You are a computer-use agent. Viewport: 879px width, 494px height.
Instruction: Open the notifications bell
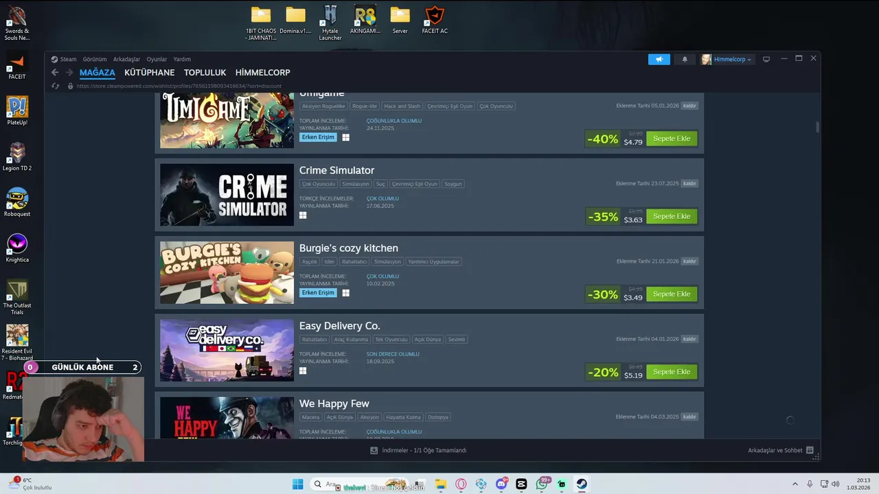(x=685, y=59)
